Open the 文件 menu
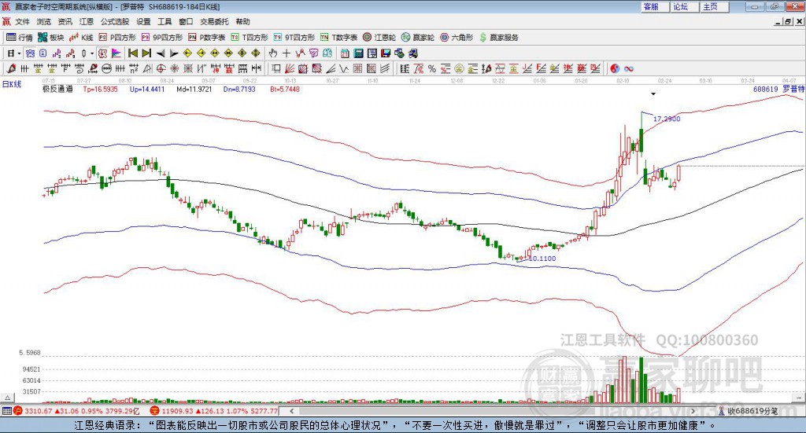The image size is (806, 433). coord(22,21)
